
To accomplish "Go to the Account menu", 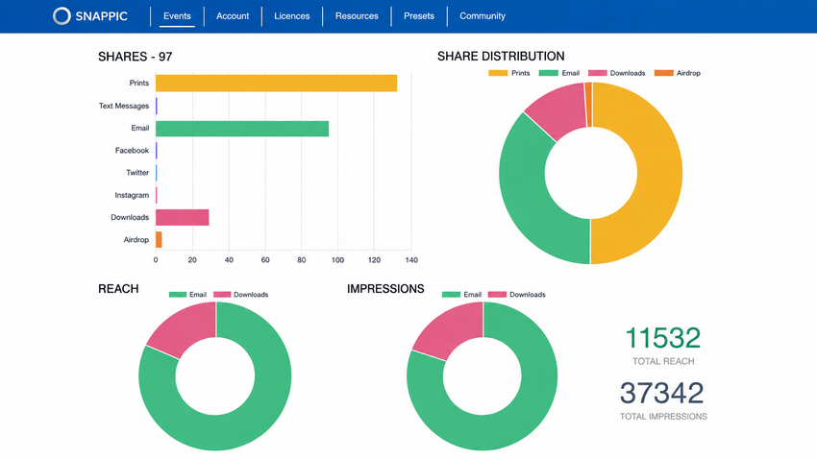I will 233,16.
